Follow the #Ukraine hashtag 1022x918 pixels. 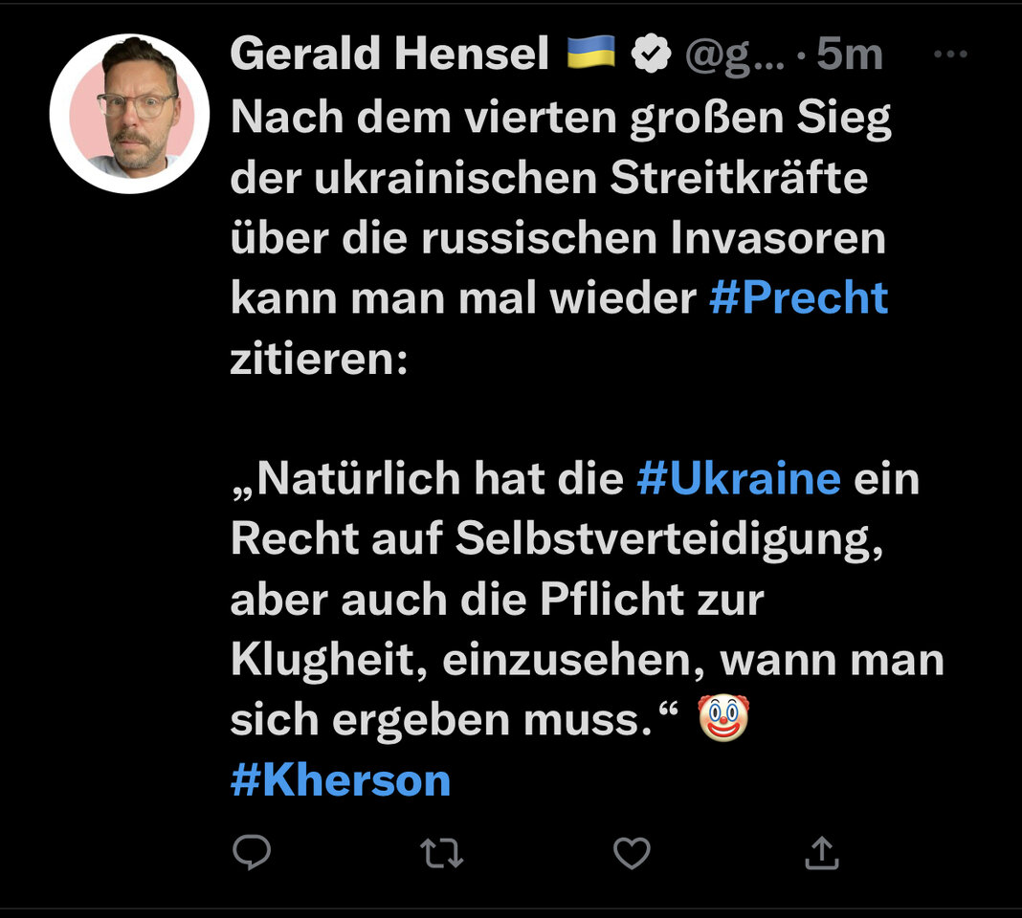coord(739,479)
